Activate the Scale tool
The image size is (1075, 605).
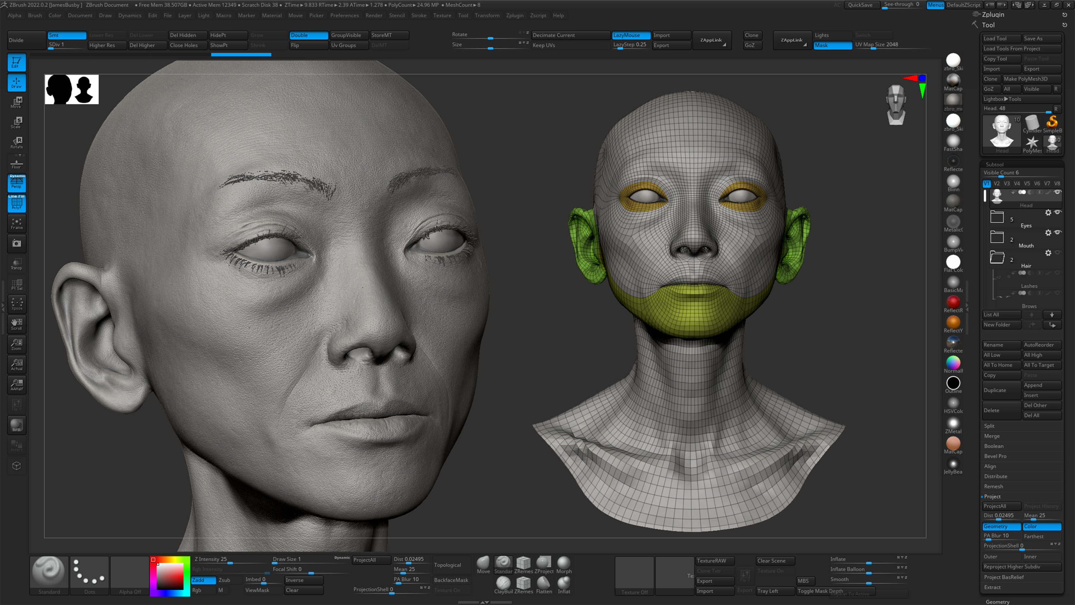[x=16, y=122]
